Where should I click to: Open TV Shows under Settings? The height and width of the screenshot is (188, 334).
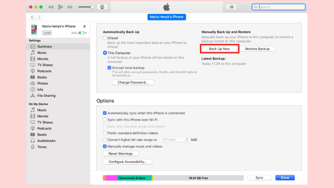pos(58,65)
